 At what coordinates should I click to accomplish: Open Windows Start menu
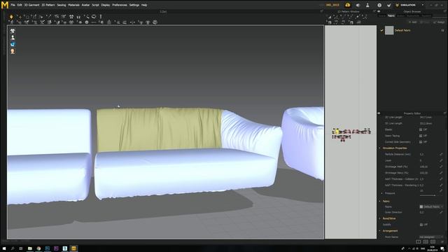(4, 248)
